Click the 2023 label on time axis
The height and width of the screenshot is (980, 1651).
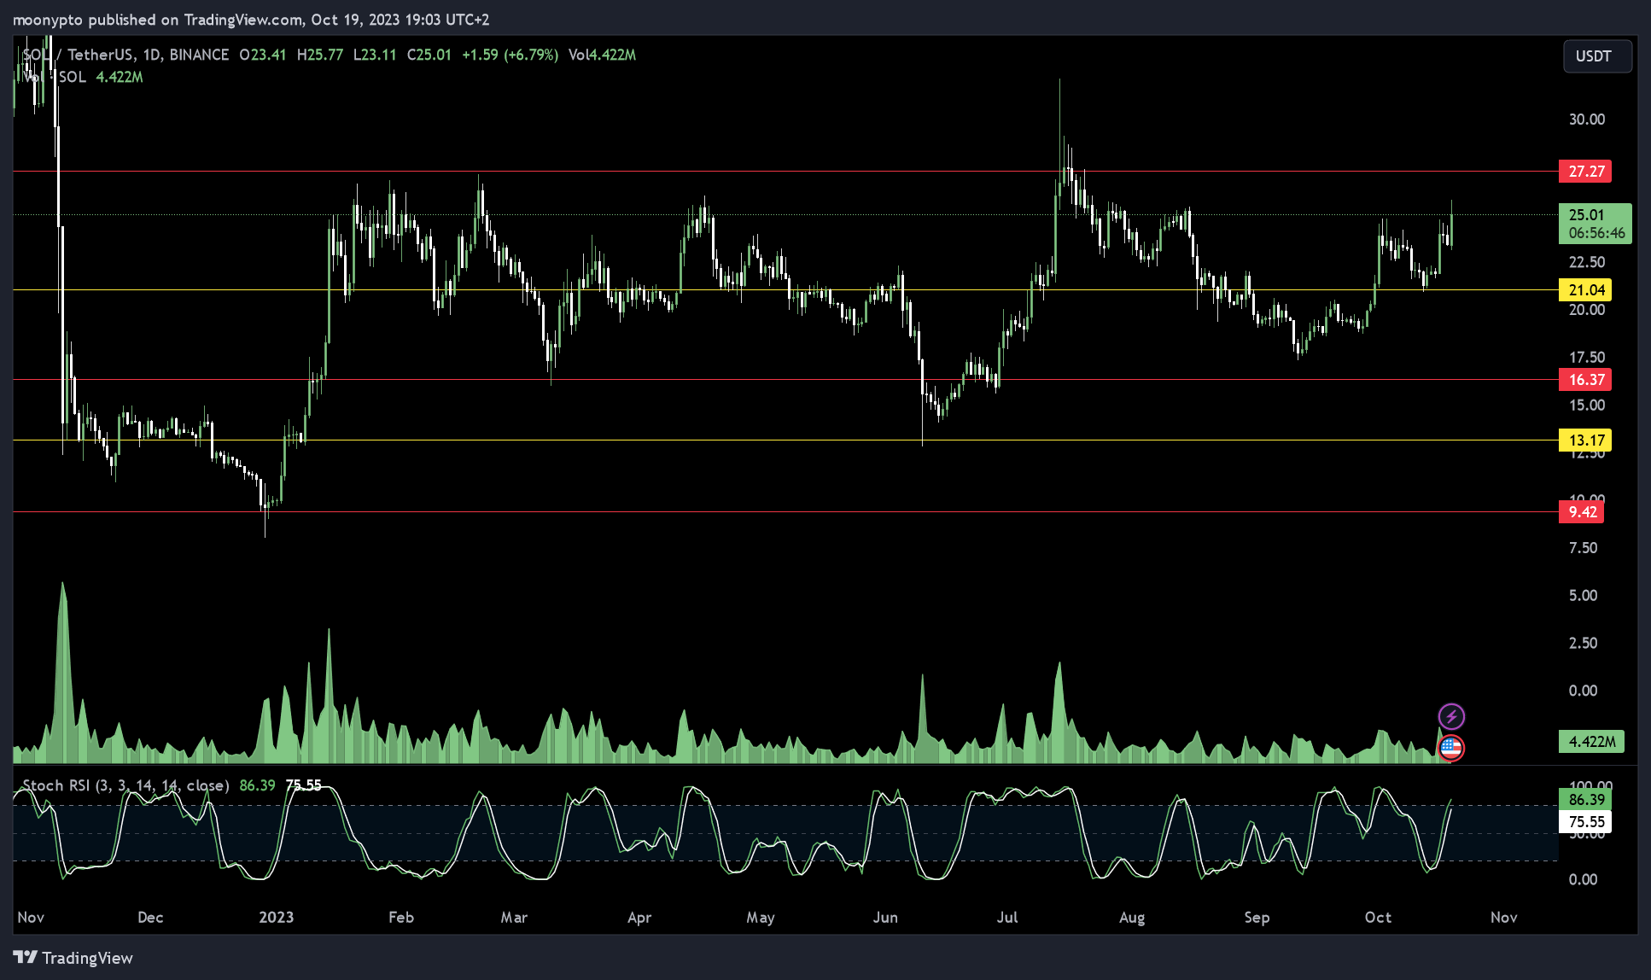click(276, 918)
